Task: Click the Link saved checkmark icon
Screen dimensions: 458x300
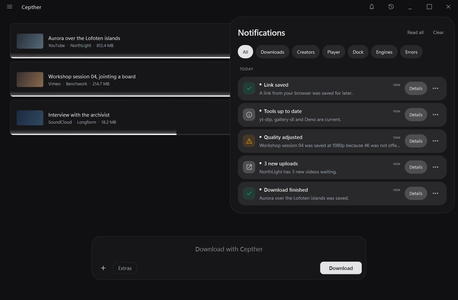Action: [249, 88]
